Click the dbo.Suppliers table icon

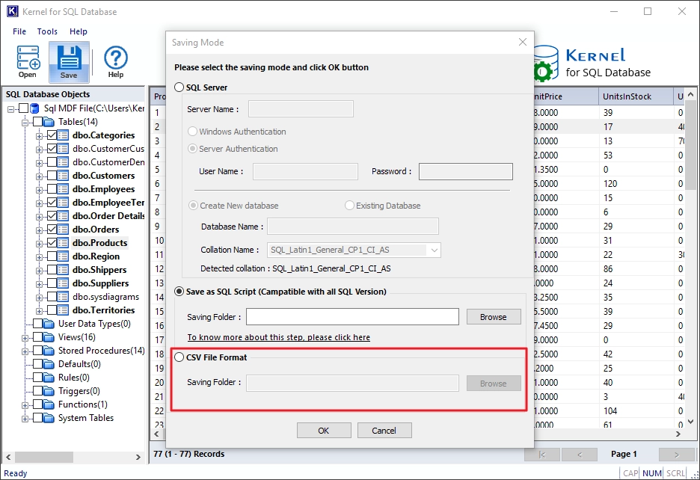pos(63,283)
